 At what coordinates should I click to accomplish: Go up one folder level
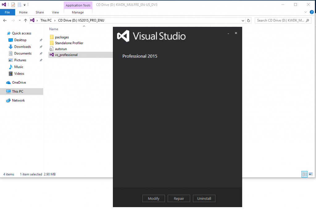point(25,20)
